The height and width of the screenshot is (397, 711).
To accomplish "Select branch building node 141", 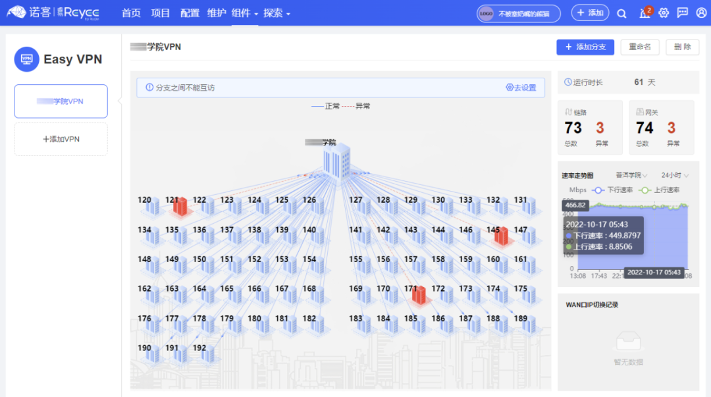I will click(x=364, y=236).
